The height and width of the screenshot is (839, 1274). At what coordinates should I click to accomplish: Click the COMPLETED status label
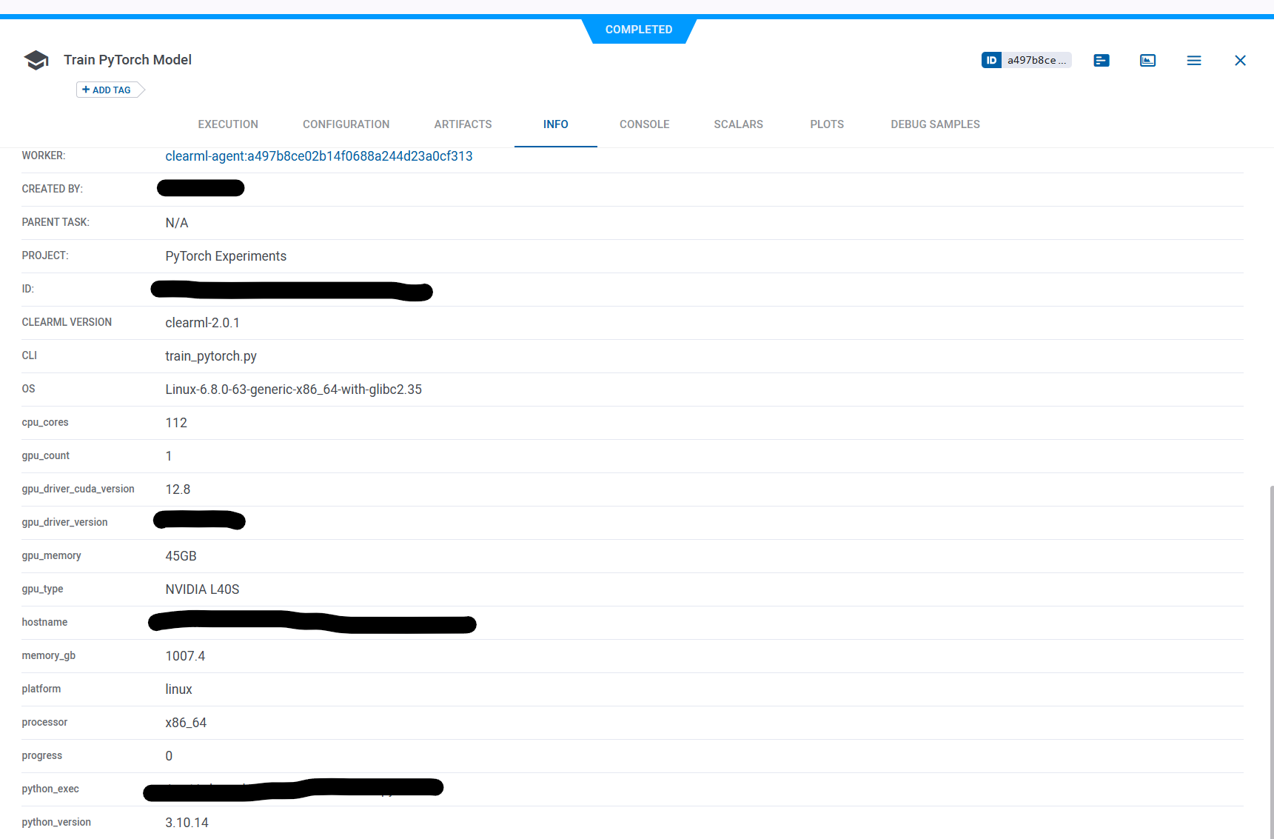pos(639,30)
